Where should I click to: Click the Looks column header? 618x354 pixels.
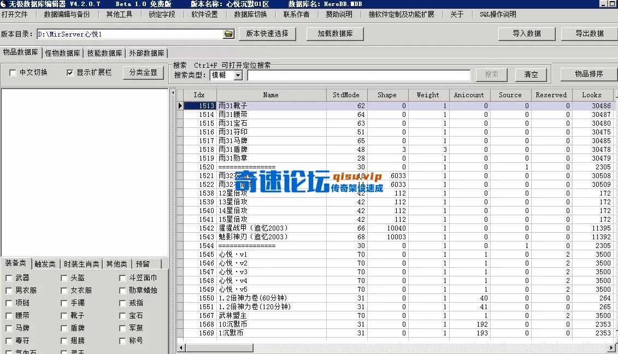[591, 95]
